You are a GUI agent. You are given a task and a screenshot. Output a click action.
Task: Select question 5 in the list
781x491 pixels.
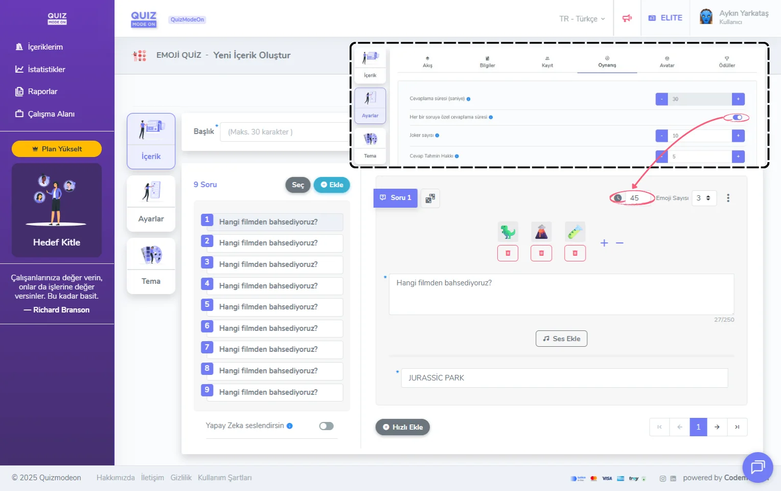(272, 307)
